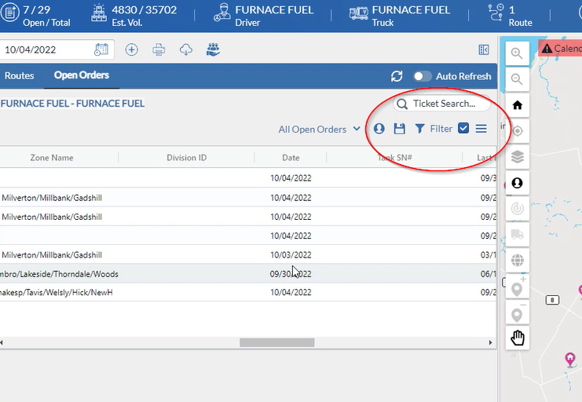Click the map zoom in icon
Viewport: 582px width, 402px height.
coord(517,53)
